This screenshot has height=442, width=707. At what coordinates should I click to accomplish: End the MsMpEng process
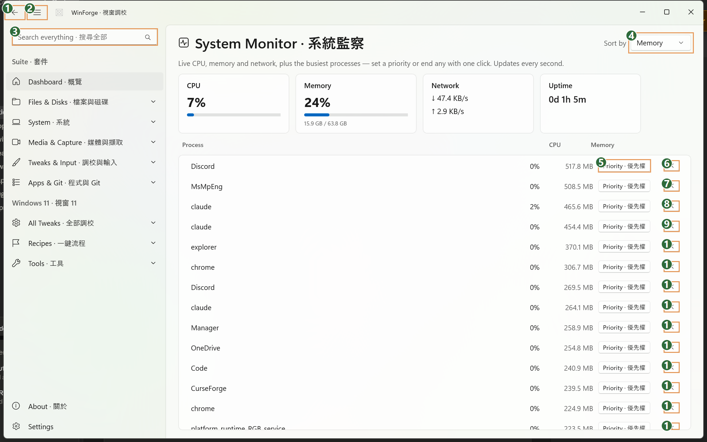(672, 186)
